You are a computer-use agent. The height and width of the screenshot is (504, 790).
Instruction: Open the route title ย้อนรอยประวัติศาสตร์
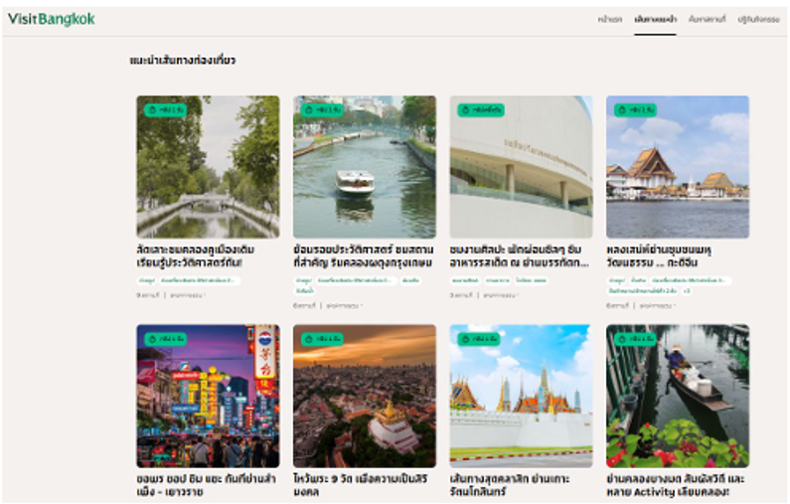tap(363, 255)
